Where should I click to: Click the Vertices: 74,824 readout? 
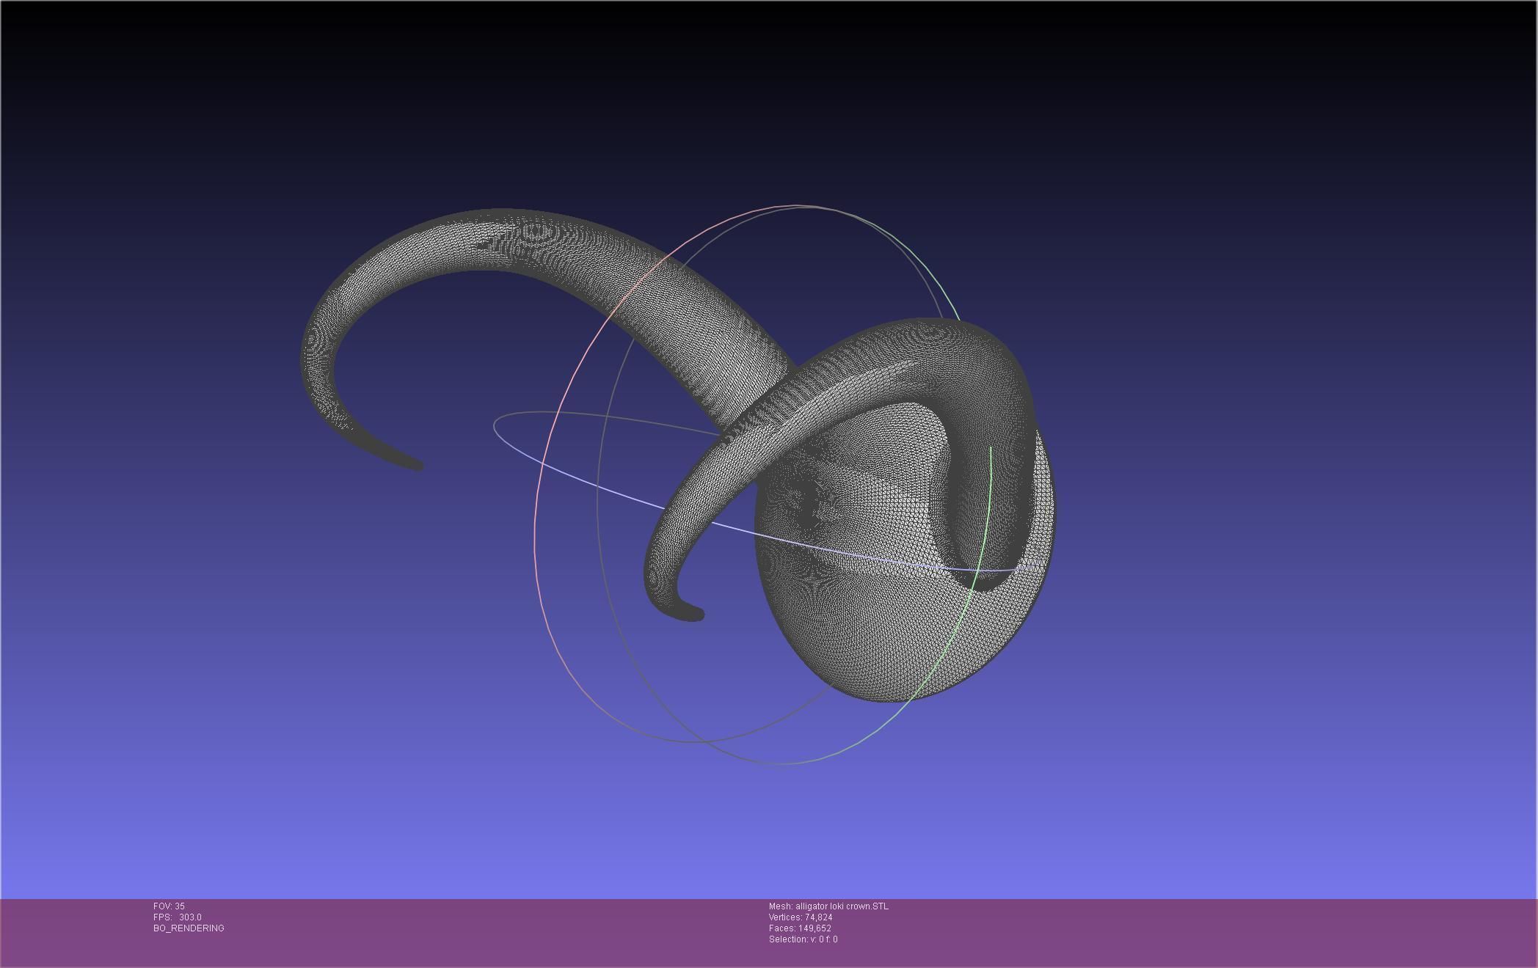(x=800, y=917)
